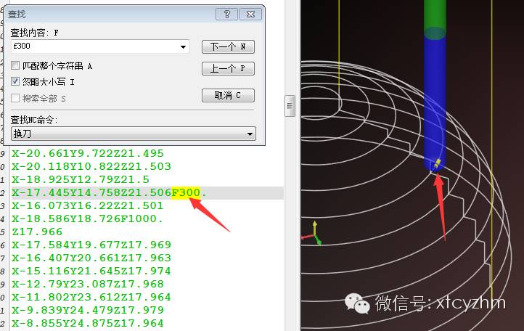The image size is (524, 331).
Task: Select line X-20.118Y10.822Z21.503
Action: pos(91,166)
